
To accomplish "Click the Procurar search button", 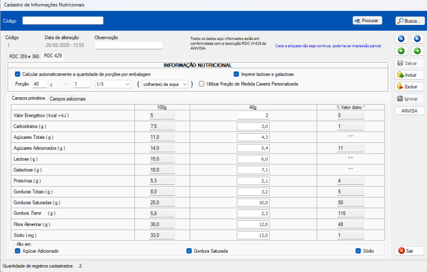I will click(367, 20).
